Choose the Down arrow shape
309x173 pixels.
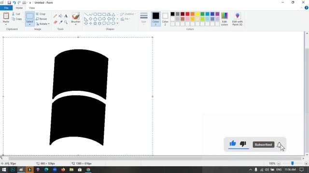click(86, 24)
